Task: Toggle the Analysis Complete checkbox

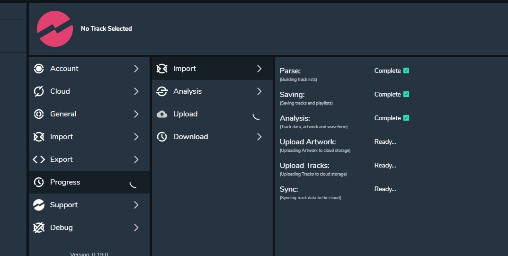Action: 406,118
